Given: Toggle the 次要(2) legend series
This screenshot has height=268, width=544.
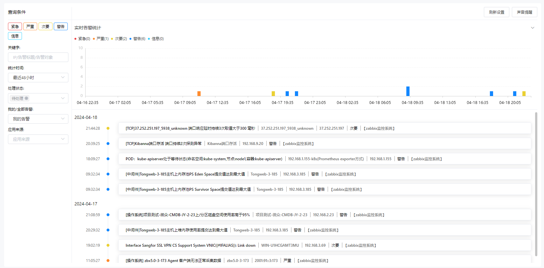Looking at the screenshot, I should pyautogui.click(x=119, y=39).
